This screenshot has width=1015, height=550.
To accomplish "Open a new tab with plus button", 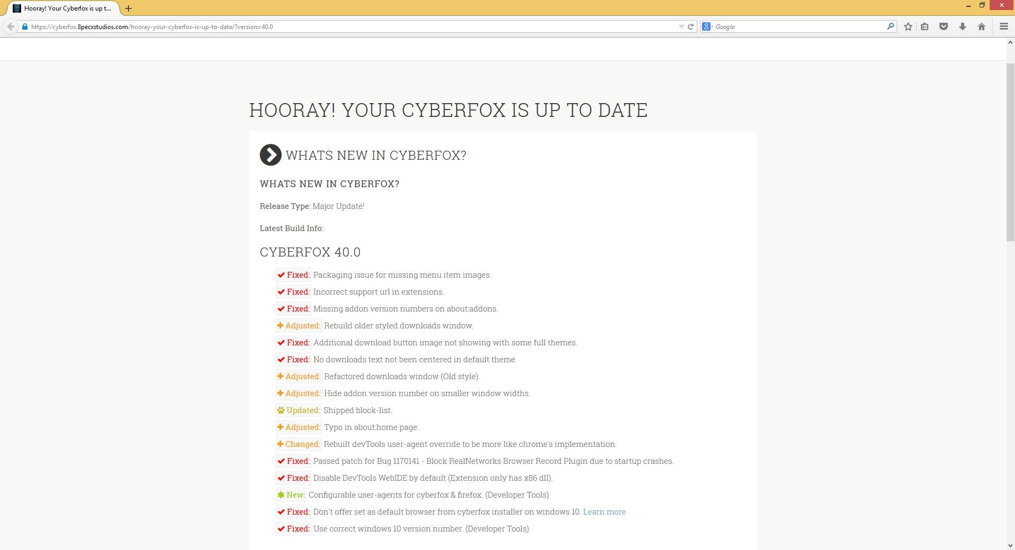I will pyautogui.click(x=128, y=8).
